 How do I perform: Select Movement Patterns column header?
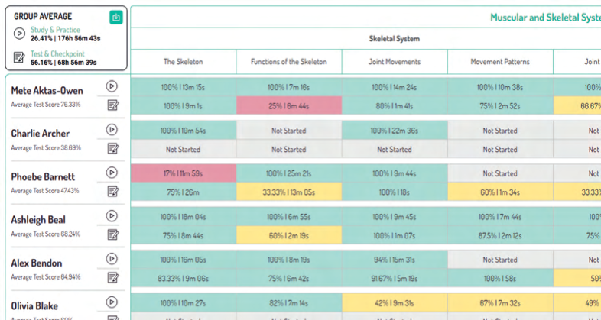point(500,62)
